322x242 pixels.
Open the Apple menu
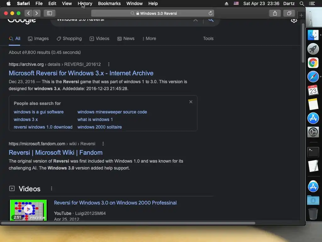pos(8,3)
